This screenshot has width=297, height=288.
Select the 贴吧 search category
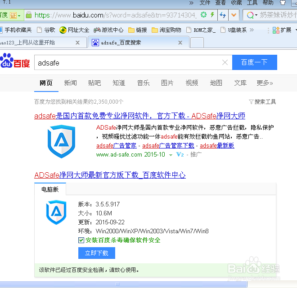click(94, 83)
